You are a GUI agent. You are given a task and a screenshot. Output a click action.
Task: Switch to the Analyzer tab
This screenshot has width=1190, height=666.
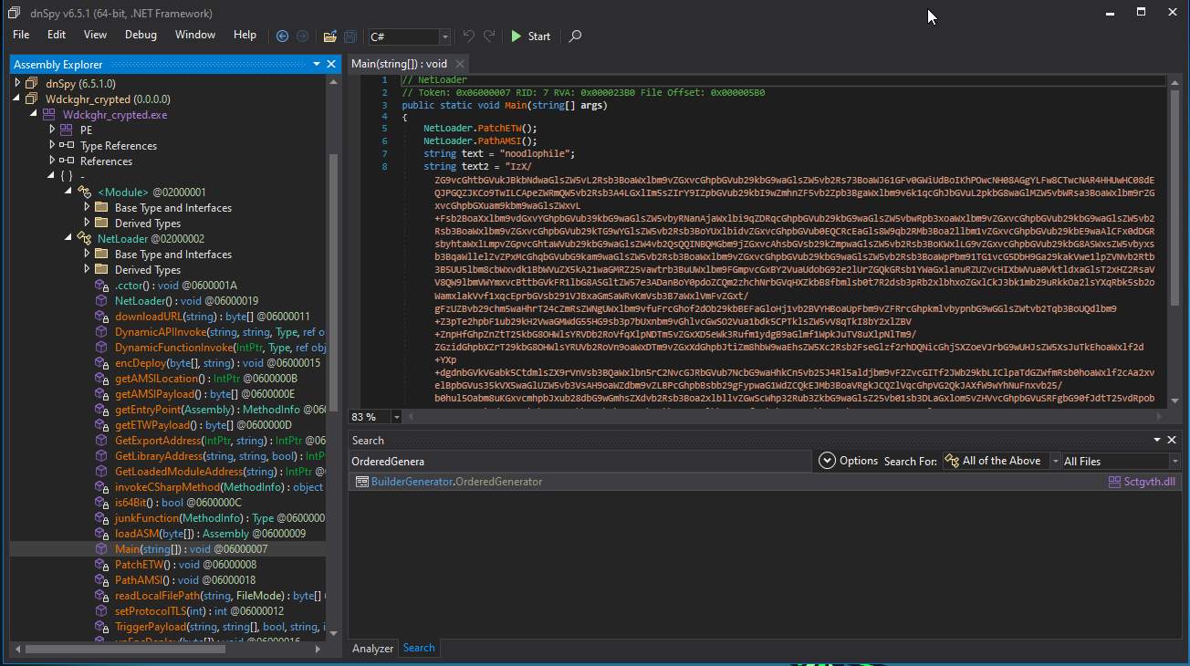[372, 649]
